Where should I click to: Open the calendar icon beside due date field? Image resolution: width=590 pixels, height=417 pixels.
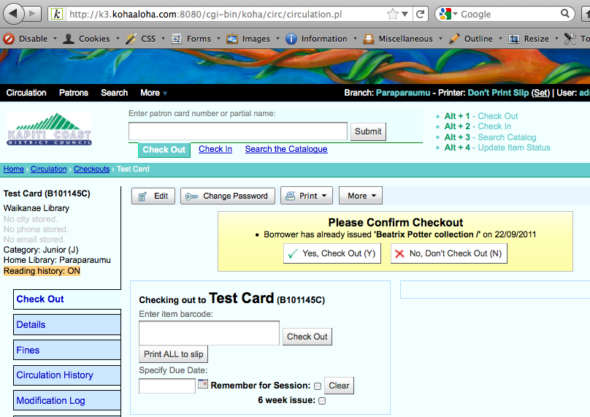[x=203, y=384]
